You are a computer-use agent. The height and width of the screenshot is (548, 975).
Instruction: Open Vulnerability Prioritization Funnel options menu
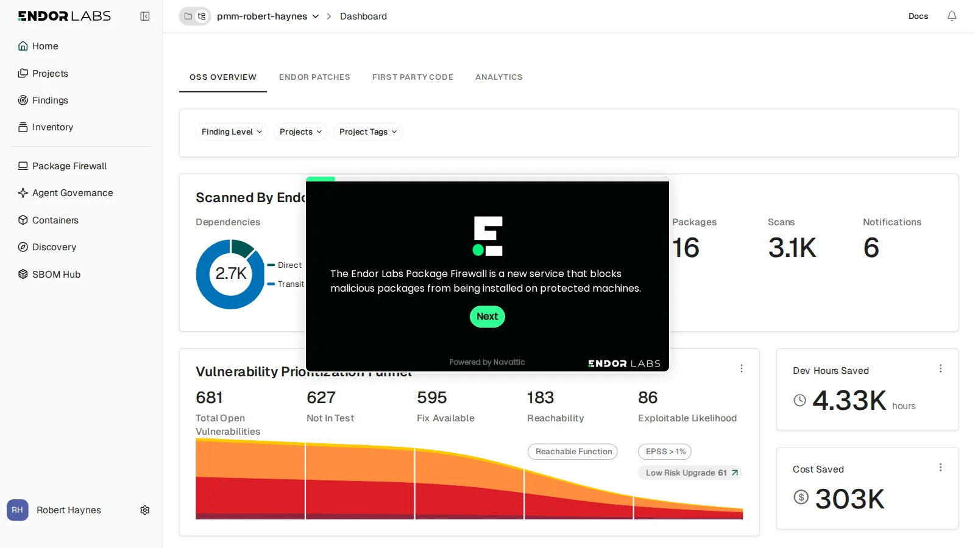tap(742, 368)
